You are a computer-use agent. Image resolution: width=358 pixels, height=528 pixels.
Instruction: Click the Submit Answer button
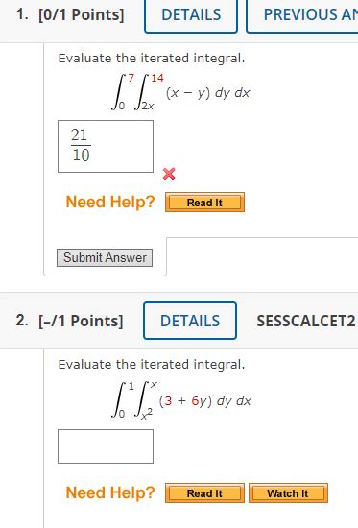tap(105, 257)
